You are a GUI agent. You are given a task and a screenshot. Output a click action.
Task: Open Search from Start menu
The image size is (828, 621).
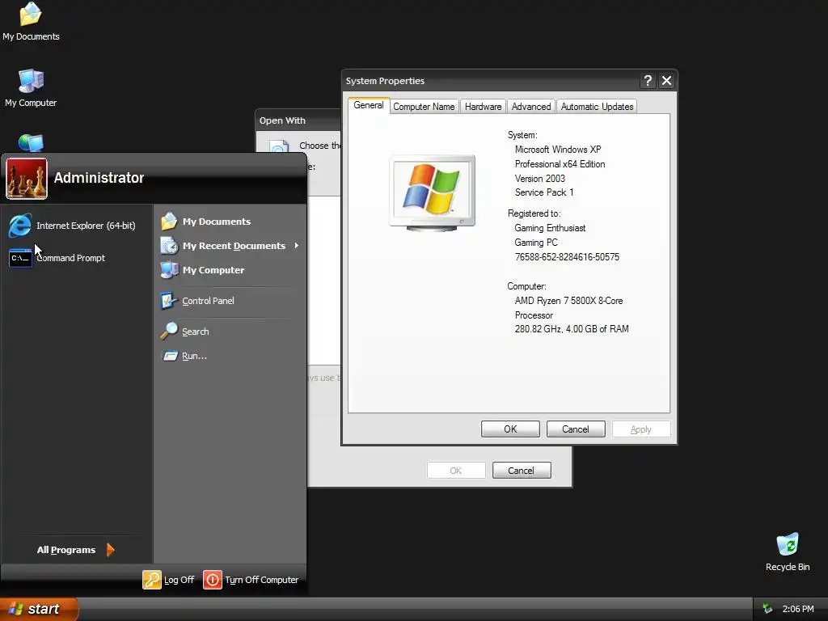pos(185,331)
